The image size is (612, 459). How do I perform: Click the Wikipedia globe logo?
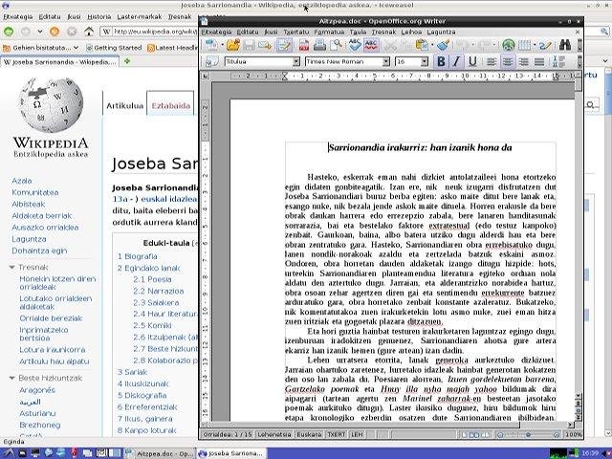click(51, 104)
